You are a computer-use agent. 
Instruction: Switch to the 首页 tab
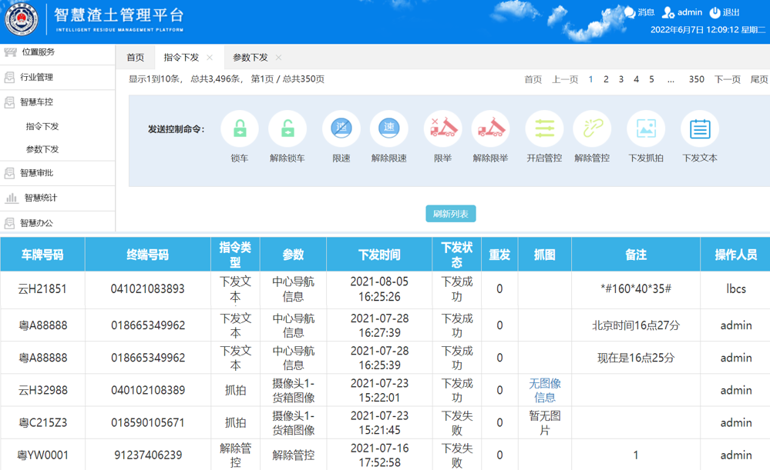[x=136, y=58]
